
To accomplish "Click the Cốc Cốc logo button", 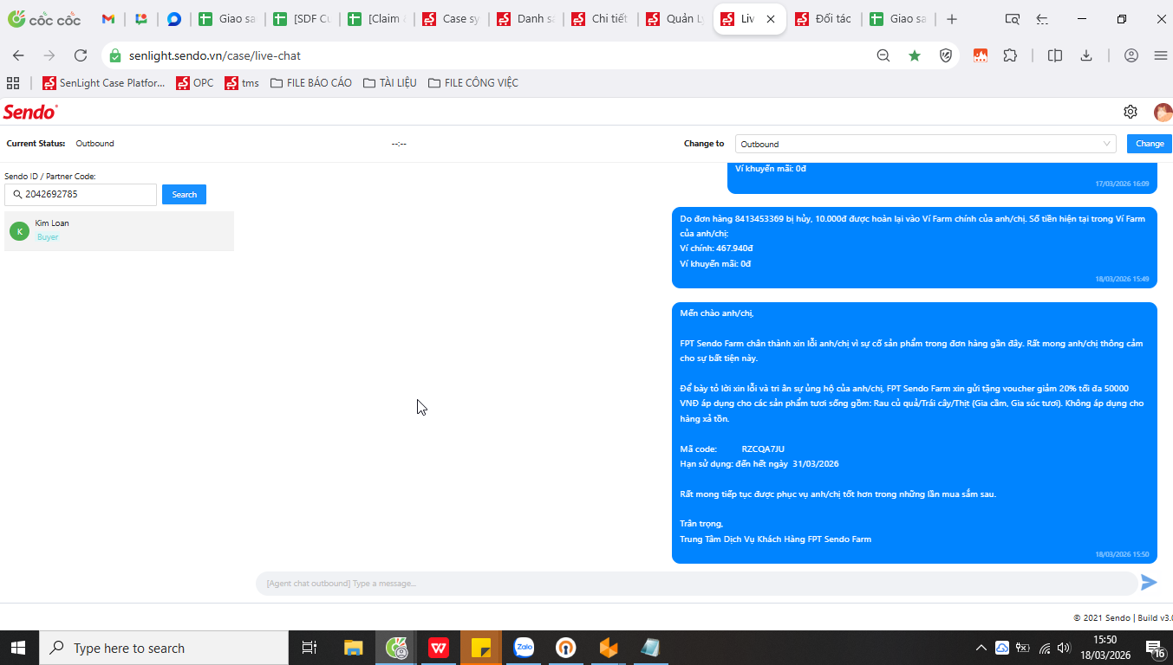I will (44, 19).
